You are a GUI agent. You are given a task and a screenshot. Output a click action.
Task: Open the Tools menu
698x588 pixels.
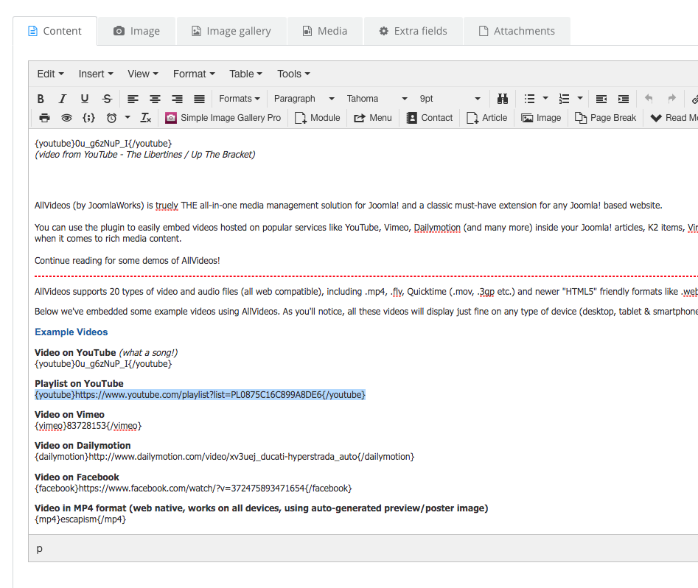tap(294, 74)
